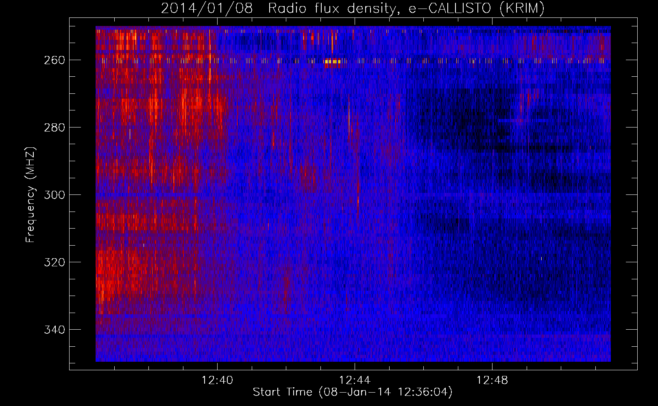The width and height of the screenshot is (658, 406).
Task: Click the 12:48 time tick label
Action: click(492, 380)
